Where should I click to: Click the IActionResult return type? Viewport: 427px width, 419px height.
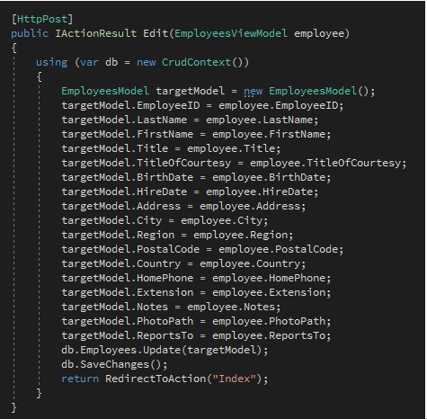(95, 33)
